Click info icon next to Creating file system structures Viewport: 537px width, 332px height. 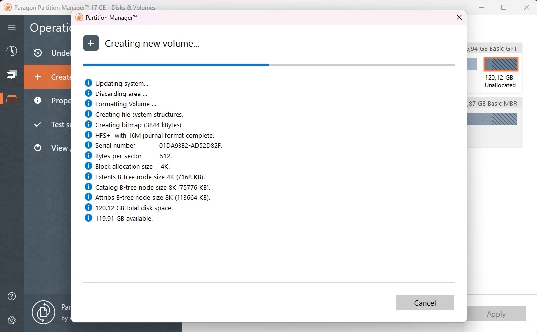pos(89,114)
